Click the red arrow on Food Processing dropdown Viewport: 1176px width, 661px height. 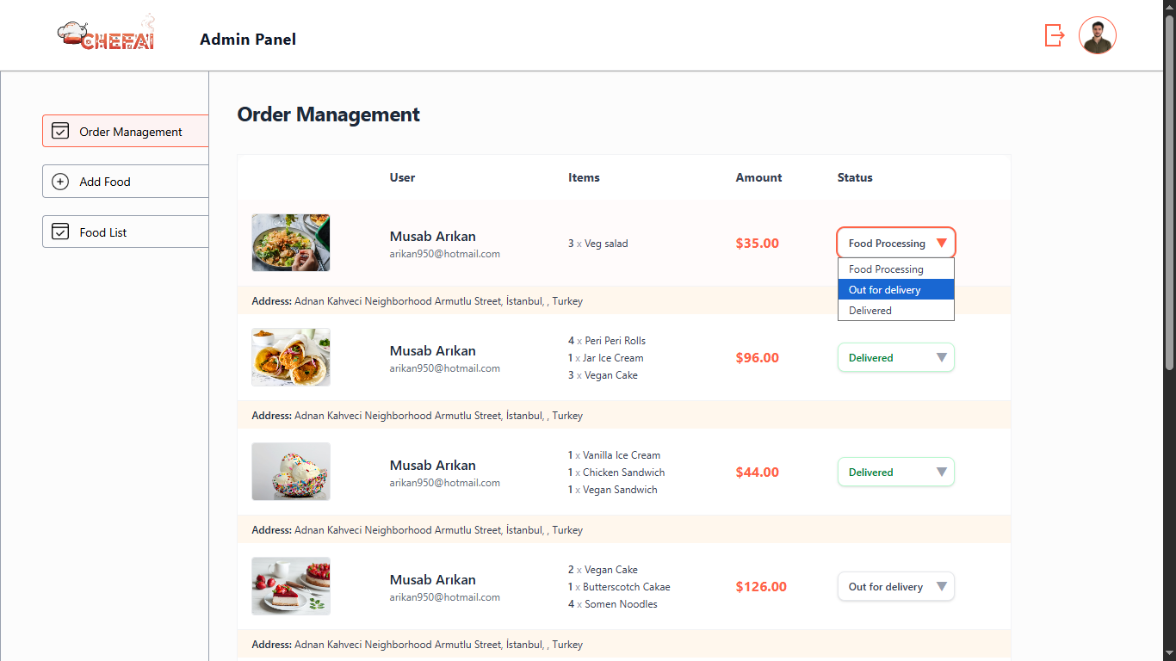941,243
